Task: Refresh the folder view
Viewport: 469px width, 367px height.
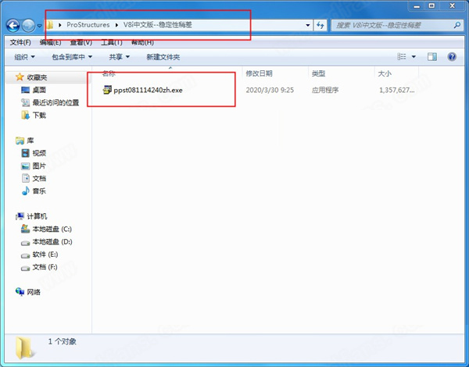Action: pos(320,25)
